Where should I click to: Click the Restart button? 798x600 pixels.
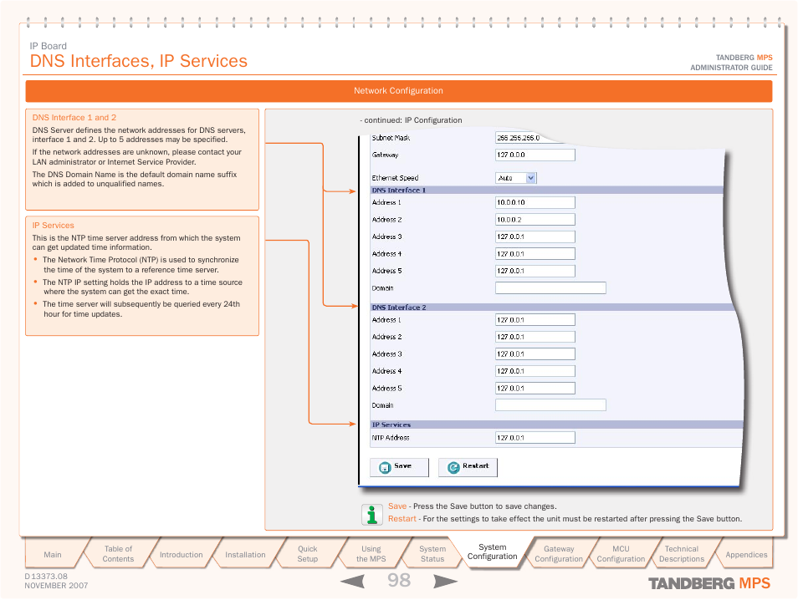click(x=468, y=467)
